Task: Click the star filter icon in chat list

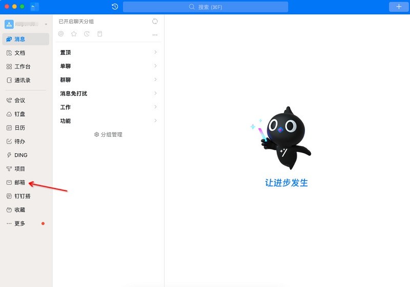Action: (x=74, y=34)
